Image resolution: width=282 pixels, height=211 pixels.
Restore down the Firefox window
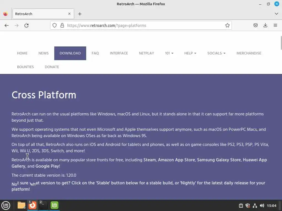tap(268, 4)
